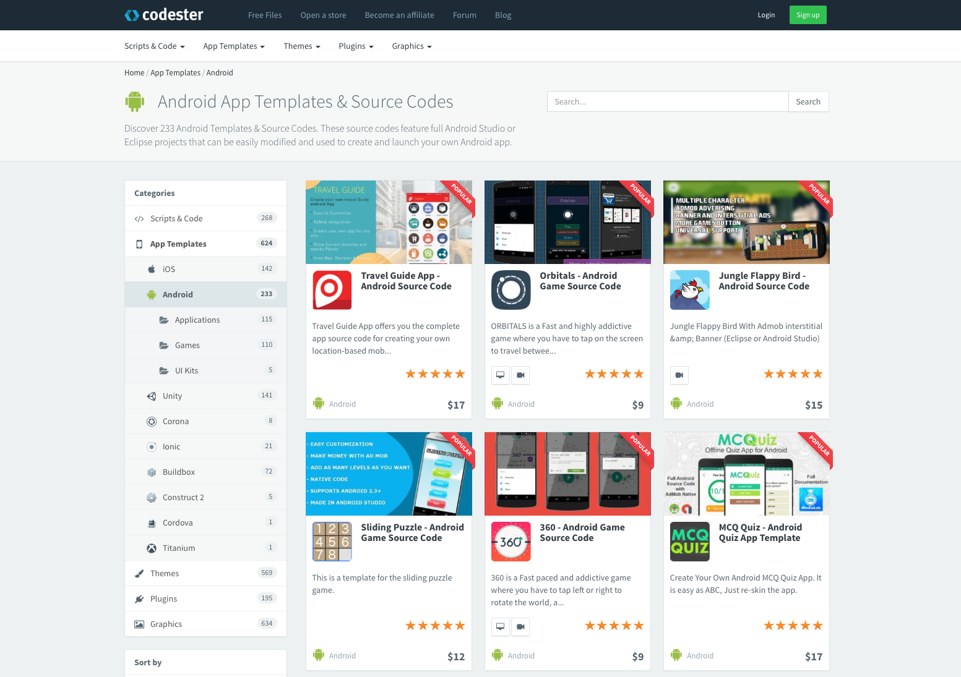Screen dimensions: 961x677
Task: Click into the Search input field
Action: coord(667,102)
